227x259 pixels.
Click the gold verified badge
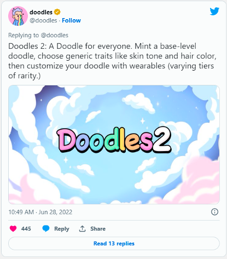coord(57,12)
